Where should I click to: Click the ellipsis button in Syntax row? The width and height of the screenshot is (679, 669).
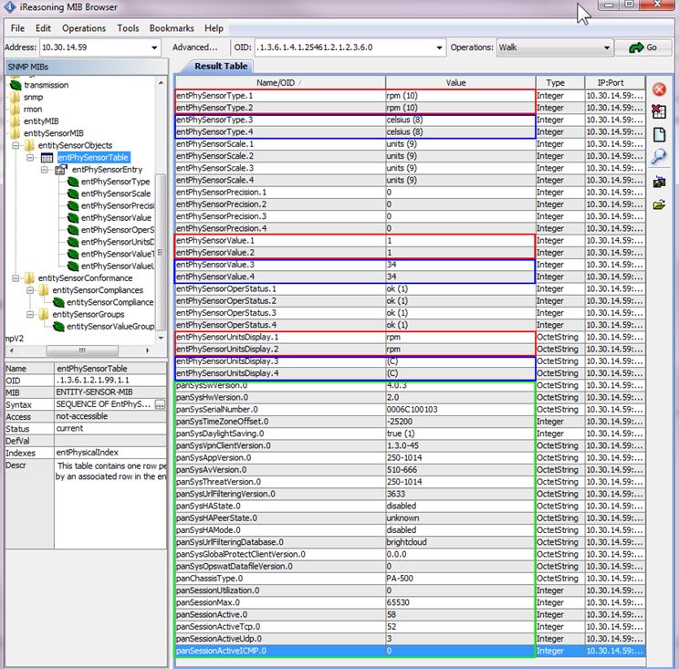pyautogui.click(x=160, y=404)
